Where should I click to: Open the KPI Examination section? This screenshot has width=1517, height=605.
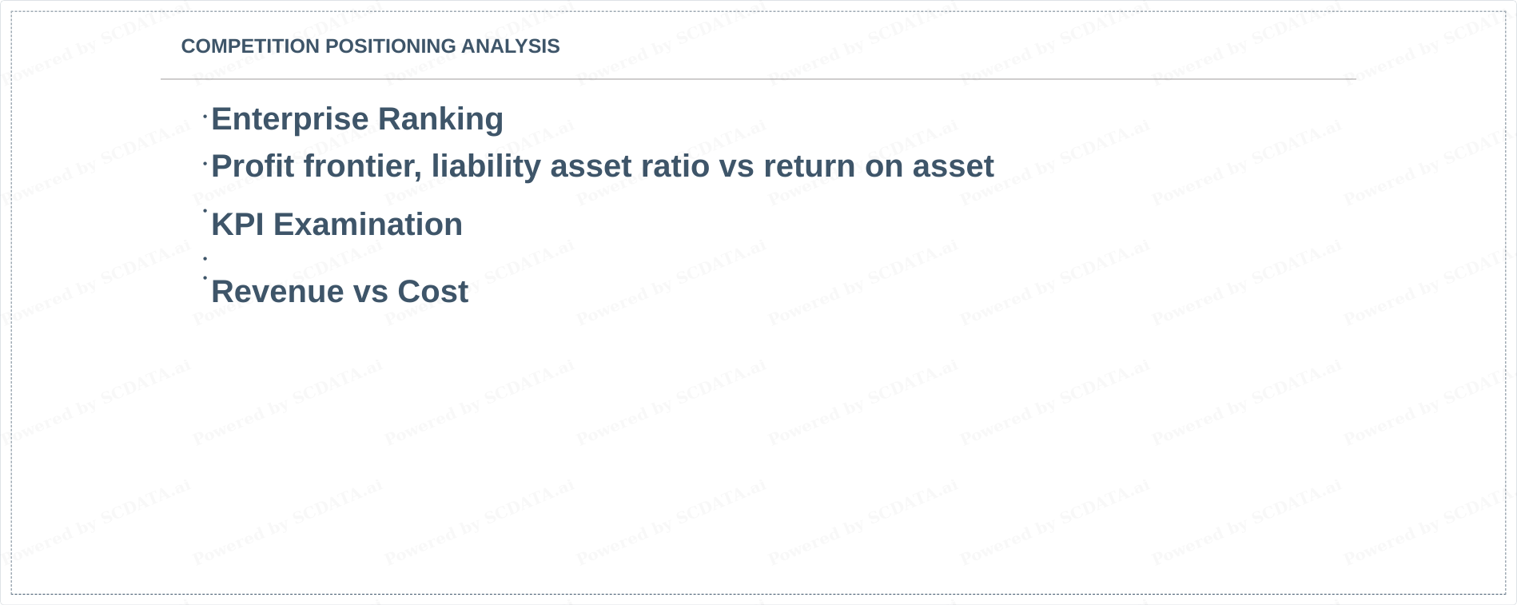[x=336, y=225]
